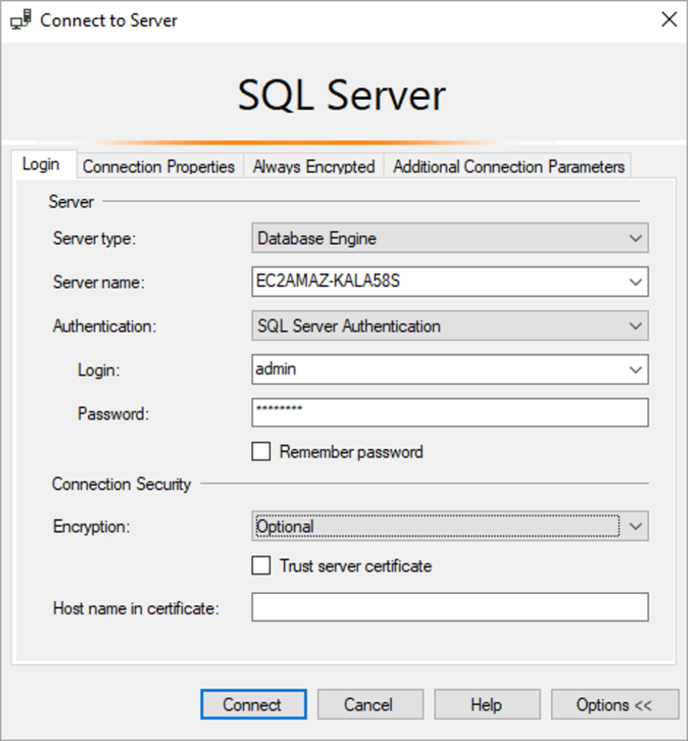The height and width of the screenshot is (741, 688).
Task: Enable the Trust server certificate checkbox
Action: click(261, 565)
